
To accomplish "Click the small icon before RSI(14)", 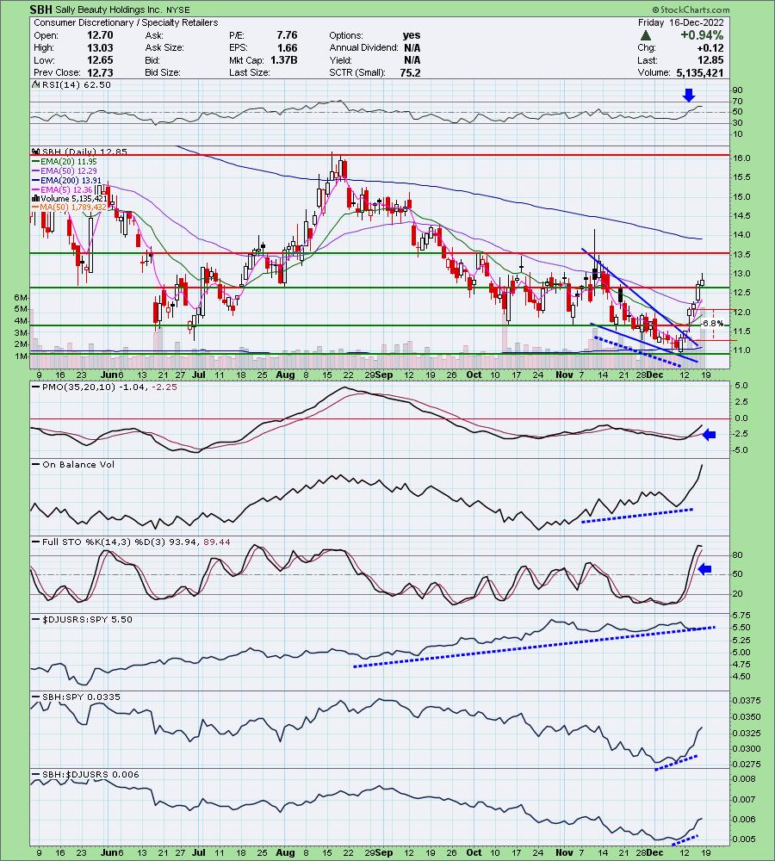I will point(35,84).
